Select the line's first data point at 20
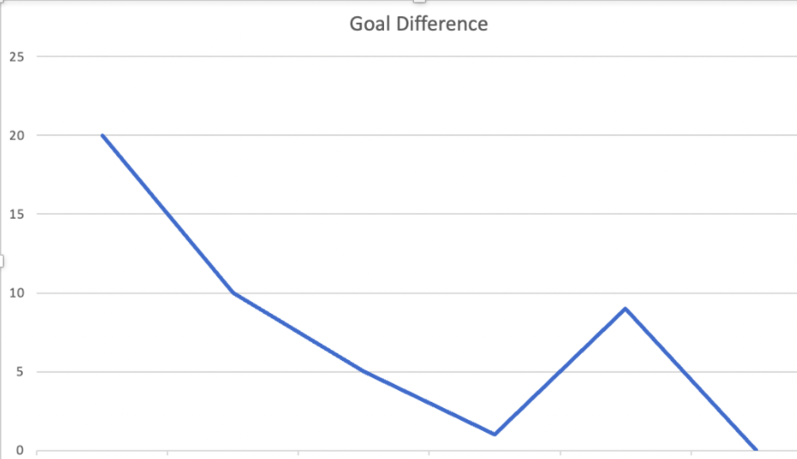The height and width of the screenshot is (459, 797). [x=103, y=135]
